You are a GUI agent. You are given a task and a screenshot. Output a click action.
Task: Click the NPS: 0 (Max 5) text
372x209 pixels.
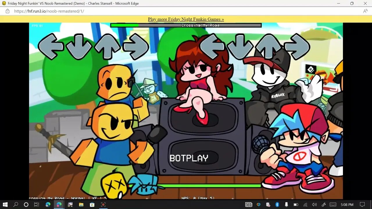click(x=198, y=198)
